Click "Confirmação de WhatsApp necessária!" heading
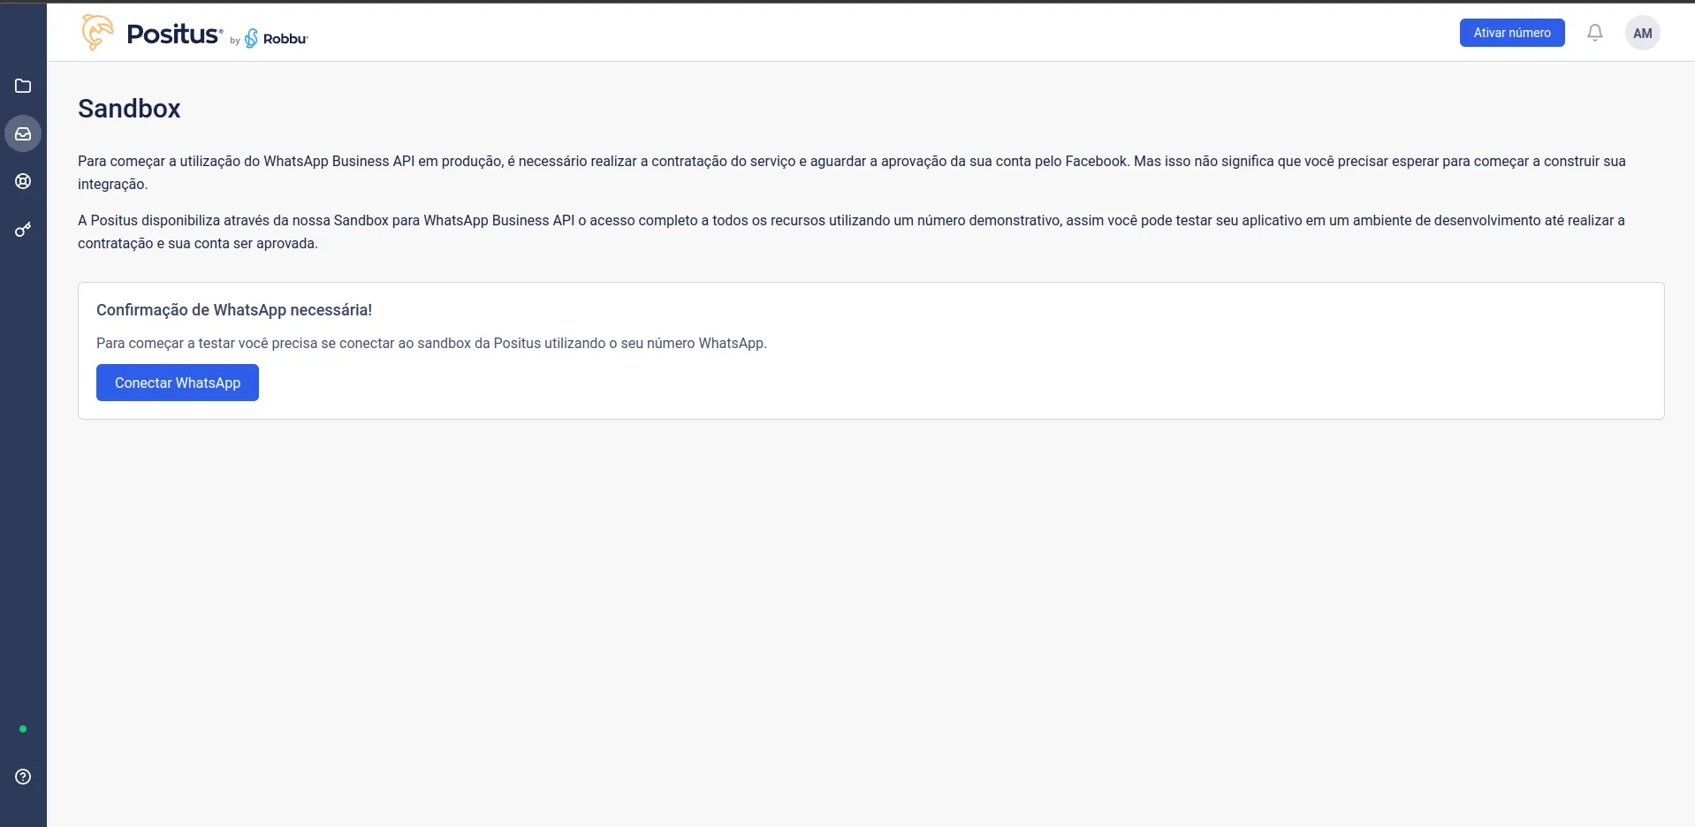 (x=234, y=310)
